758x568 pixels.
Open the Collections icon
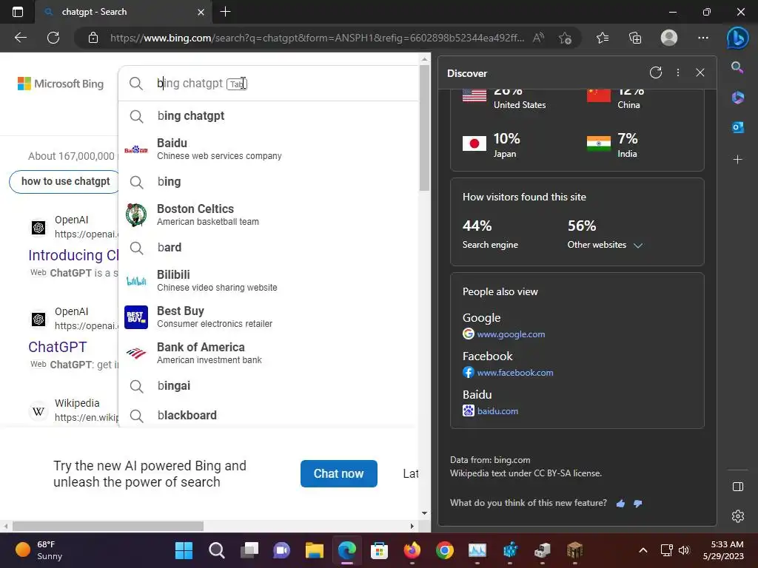pos(635,38)
